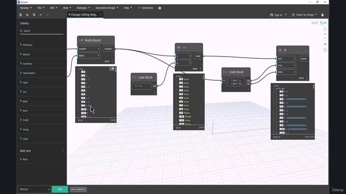The height and width of the screenshot is (194, 346).
Task: Click the Save icon in toolbar
Action: (34, 15)
